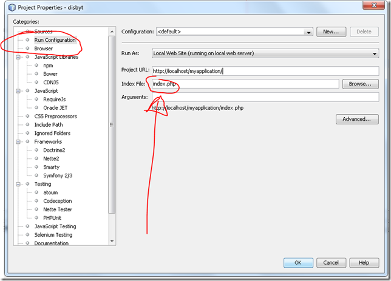Click the project cube icon in title bar
Screen dimensions: 391x281
coord(12,7)
